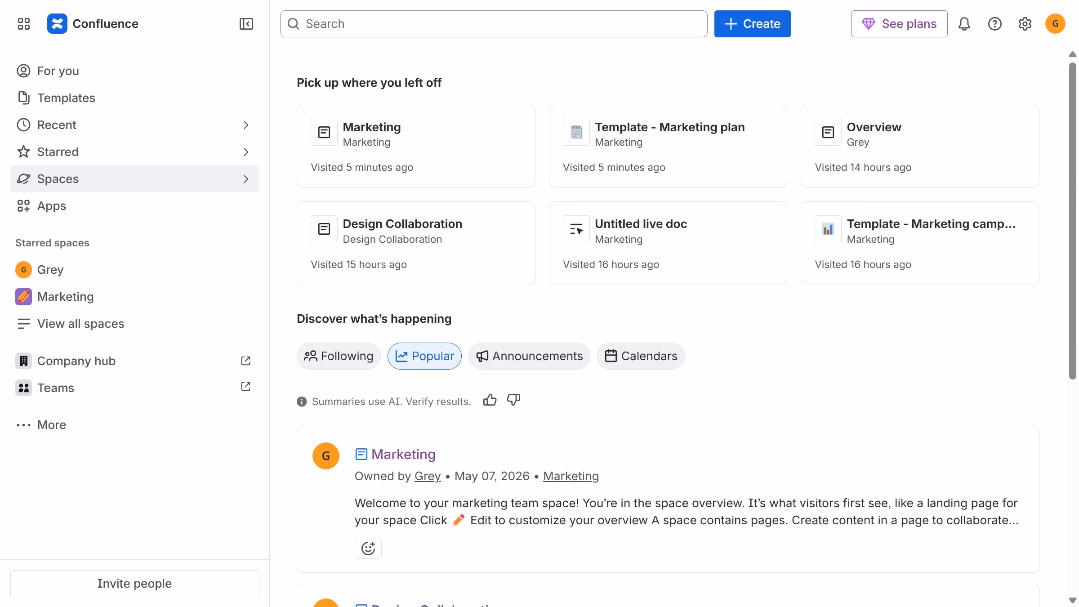Click the scrollbar up arrow

click(1073, 54)
